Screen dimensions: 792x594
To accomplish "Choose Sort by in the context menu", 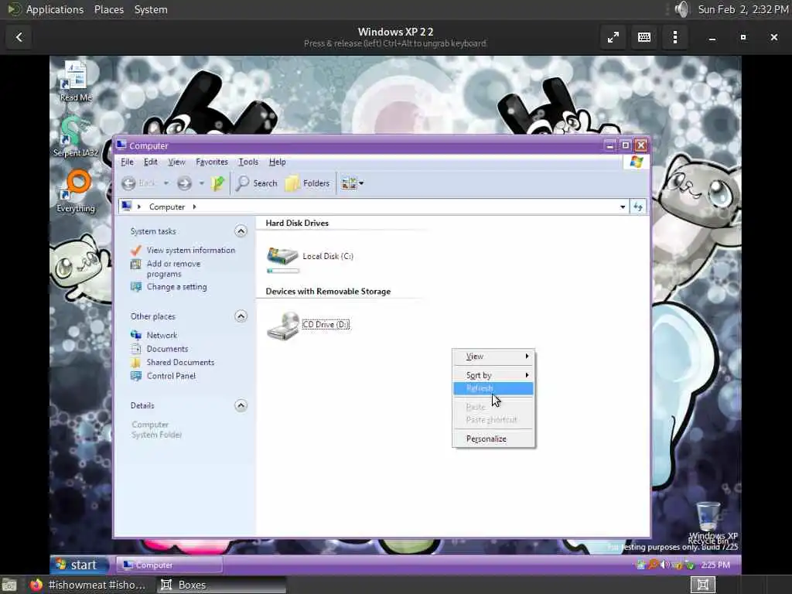I will point(493,375).
